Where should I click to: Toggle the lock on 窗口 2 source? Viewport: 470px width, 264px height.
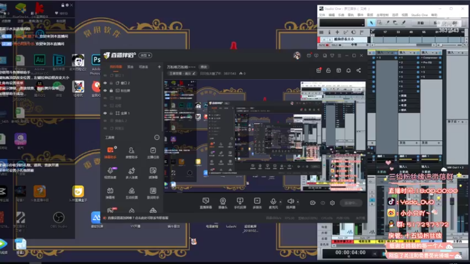coord(111,83)
